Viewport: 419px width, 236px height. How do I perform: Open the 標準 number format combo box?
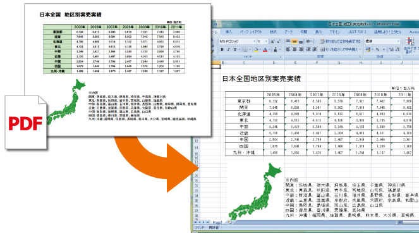pyautogui.click(x=382, y=42)
